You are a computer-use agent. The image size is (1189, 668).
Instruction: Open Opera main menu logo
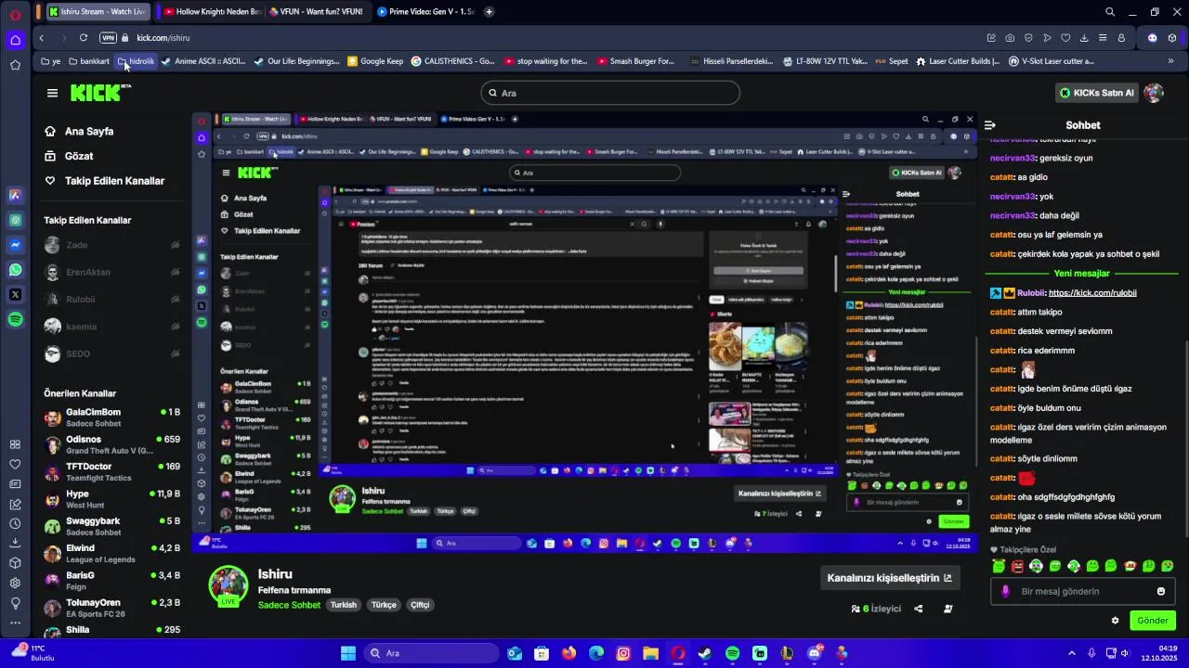(x=16, y=14)
